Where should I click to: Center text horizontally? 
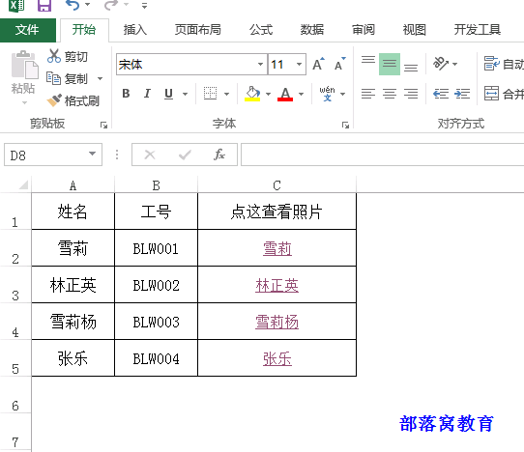pos(390,94)
